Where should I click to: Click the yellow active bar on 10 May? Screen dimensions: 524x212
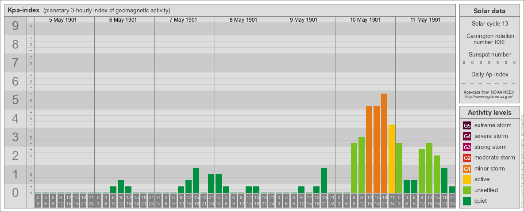[x=392, y=159]
